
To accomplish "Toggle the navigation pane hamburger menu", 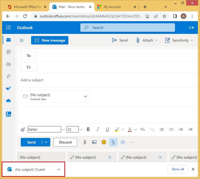I will (22, 40).
